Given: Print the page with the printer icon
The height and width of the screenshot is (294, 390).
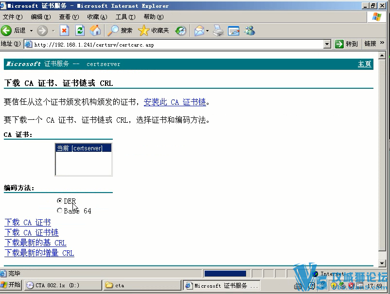Looking at the screenshot, I should (218, 31).
